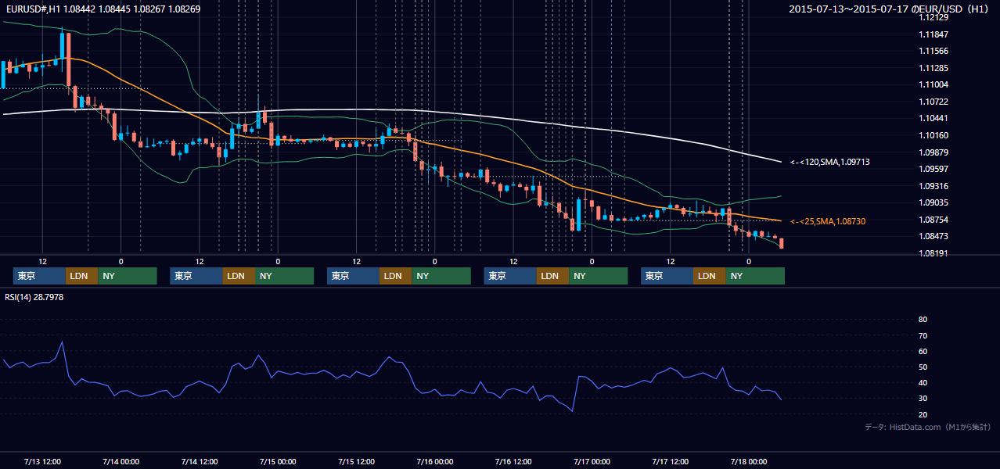Click the RSI(14) 28.7978 indicator label
The height and width of the screenshot is (469, 1000).
click(x=34, y=297)
